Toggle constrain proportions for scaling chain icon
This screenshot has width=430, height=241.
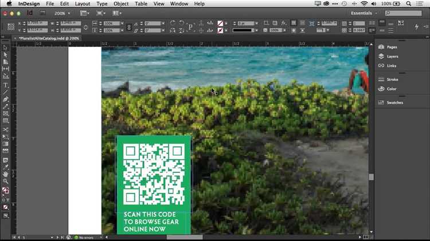pyautogui.click(x=129, y=27)
